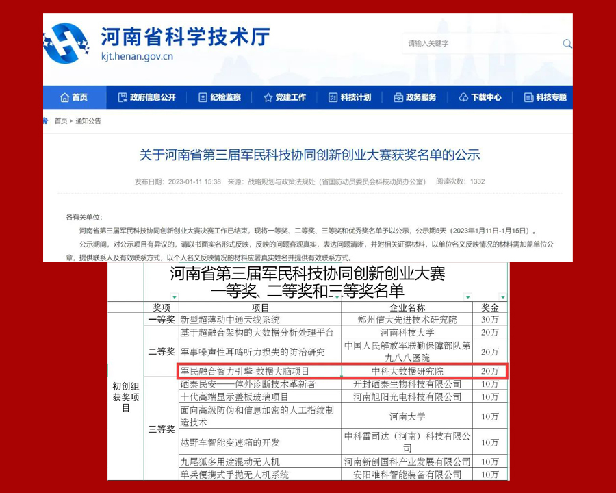Click the blue H-shaped site logo

coord(66,43)
